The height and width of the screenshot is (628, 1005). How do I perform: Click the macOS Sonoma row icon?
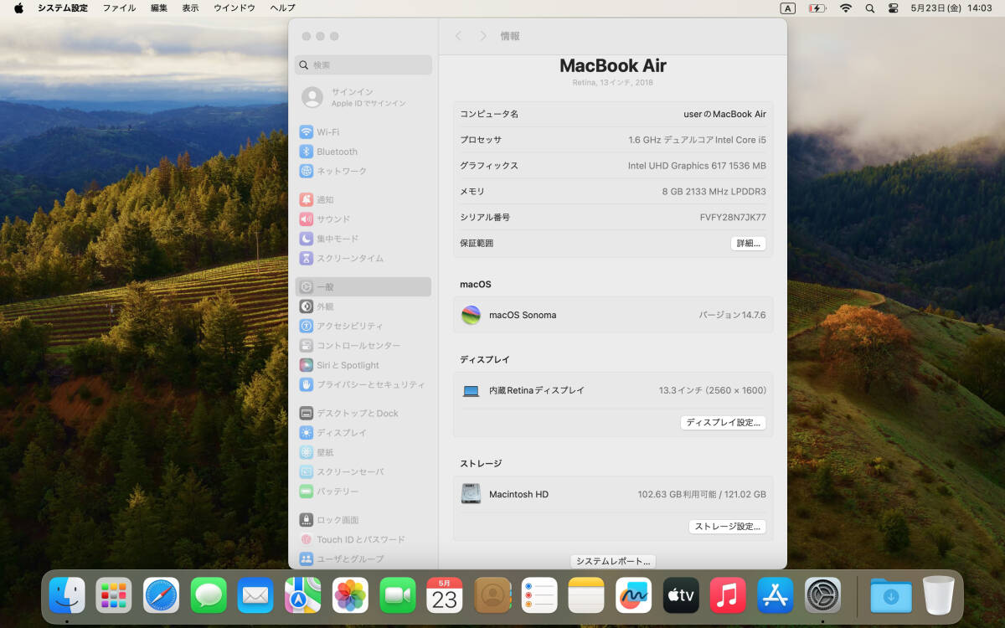coord(472,315)
